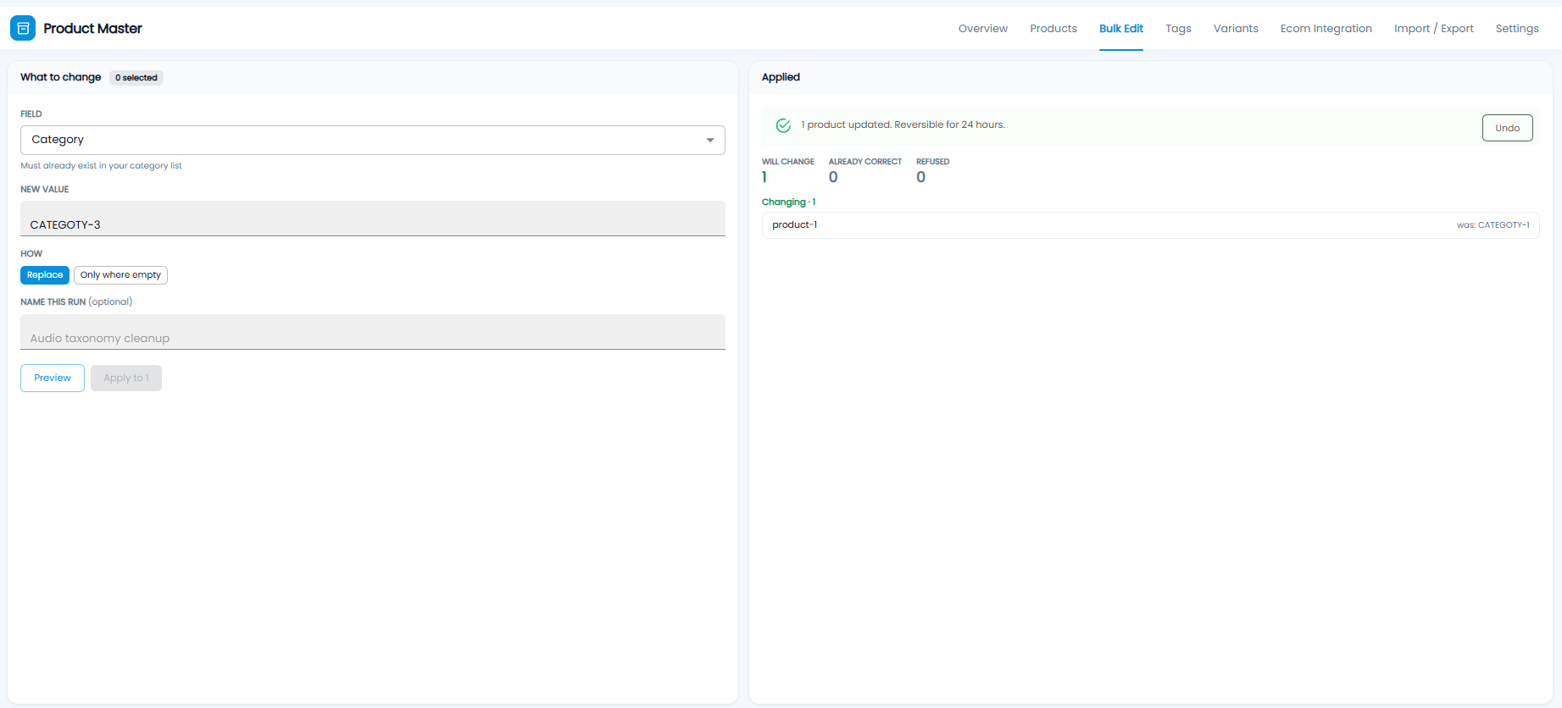Open Ecom Integration tab
The height and width of the screenshot is (708, 1562).
click(1326, 28)
